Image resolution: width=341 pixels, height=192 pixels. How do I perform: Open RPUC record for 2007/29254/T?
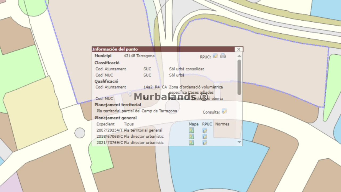click(205, 130)
